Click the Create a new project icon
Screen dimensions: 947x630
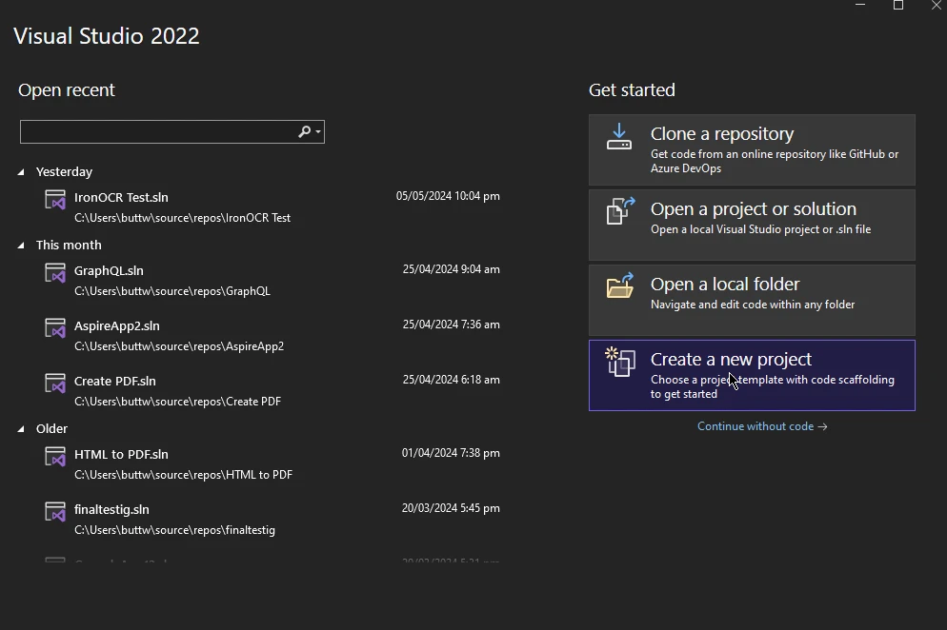pyautogui.click(x=620, y=362)
